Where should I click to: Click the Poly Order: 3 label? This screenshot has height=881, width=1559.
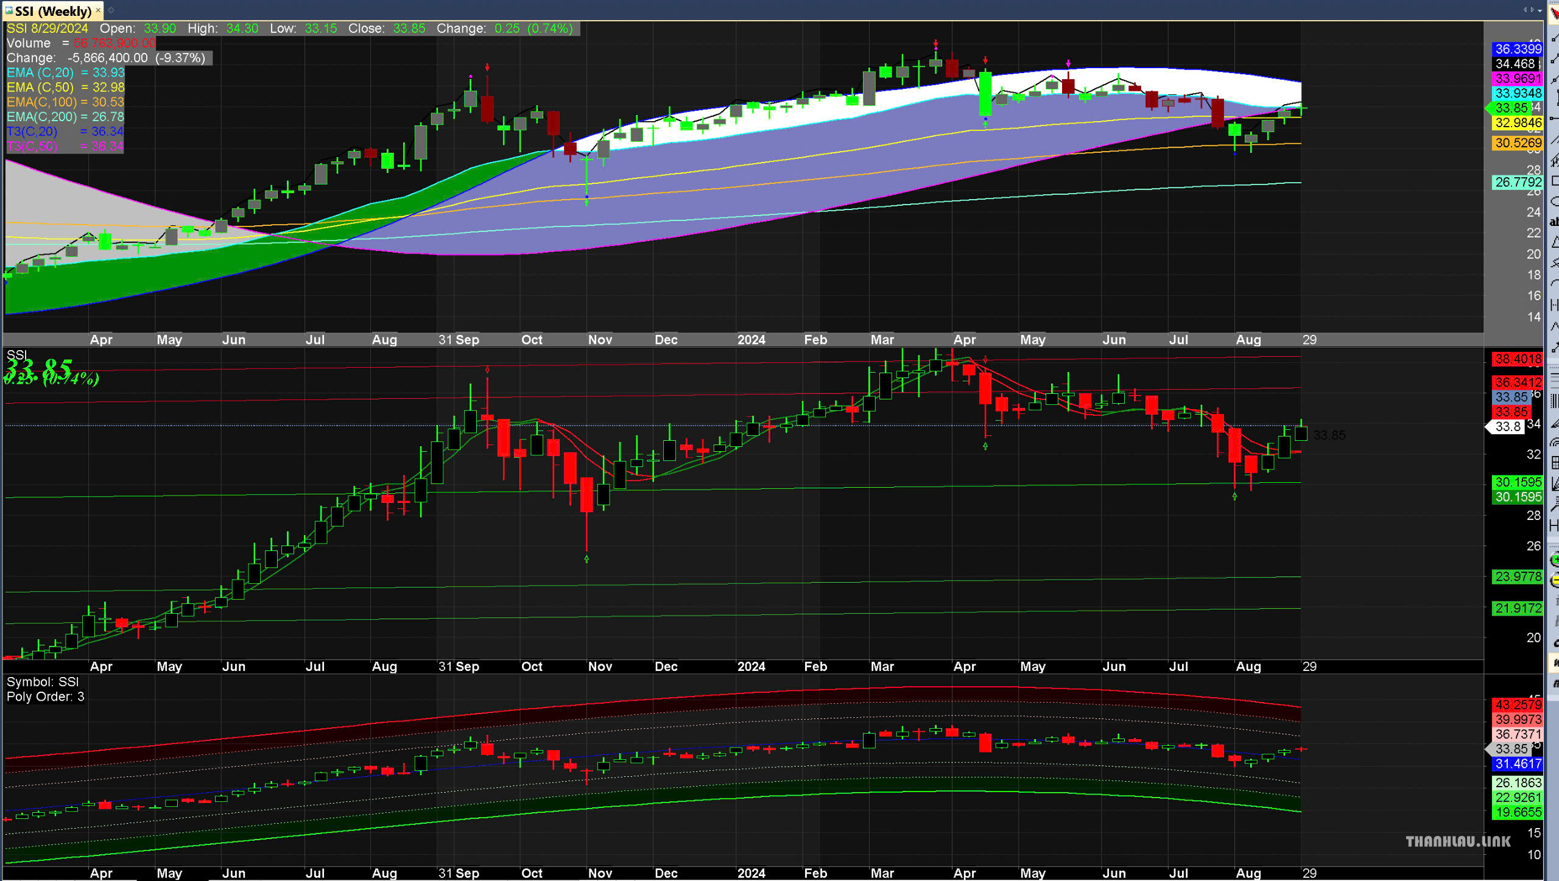(46, 697)
